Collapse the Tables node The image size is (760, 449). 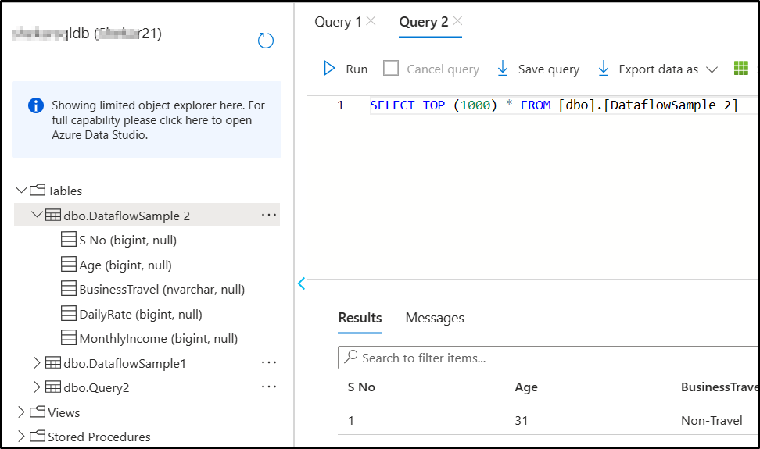point(21,190)
